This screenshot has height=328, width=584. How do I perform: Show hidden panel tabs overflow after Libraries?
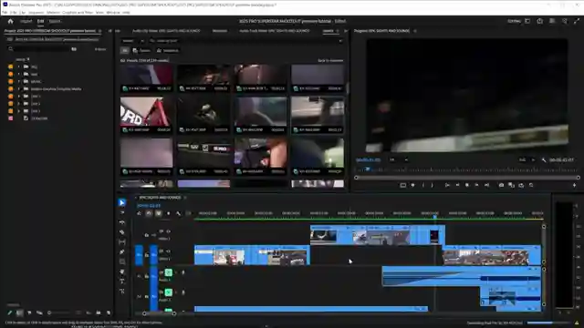(346, 31)
